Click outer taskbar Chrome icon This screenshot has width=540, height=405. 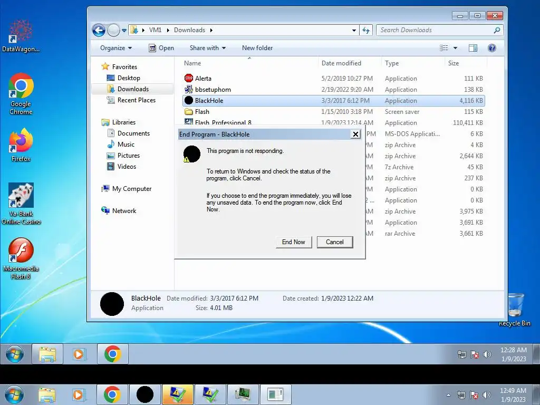[112, 394]
